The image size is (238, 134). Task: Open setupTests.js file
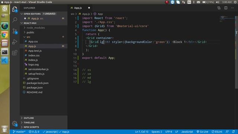pos(36,74)
